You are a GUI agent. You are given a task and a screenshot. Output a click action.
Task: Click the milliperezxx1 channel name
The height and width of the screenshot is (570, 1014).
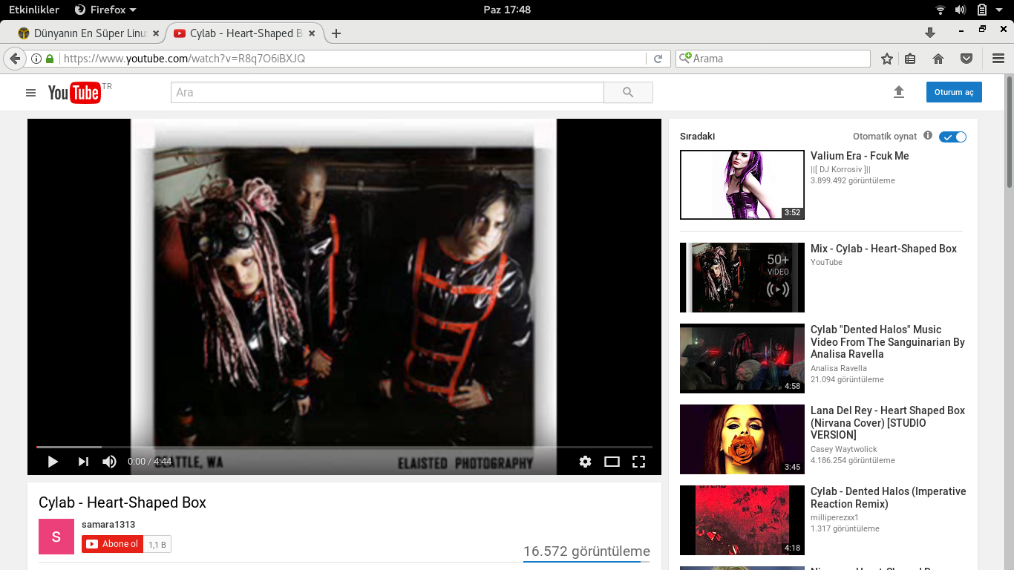[x=835, y=517]
